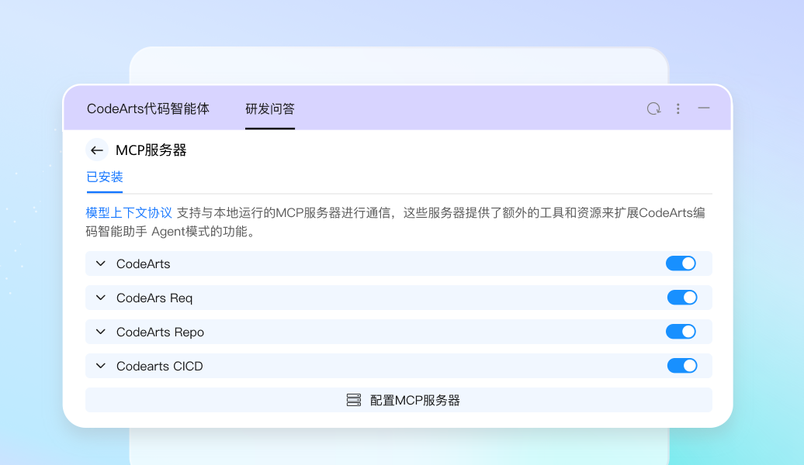Image resolution: width=804 pixels, height=465 pixels.
Task: Expand the CodeArts Repo chevron
Action: 100,332
